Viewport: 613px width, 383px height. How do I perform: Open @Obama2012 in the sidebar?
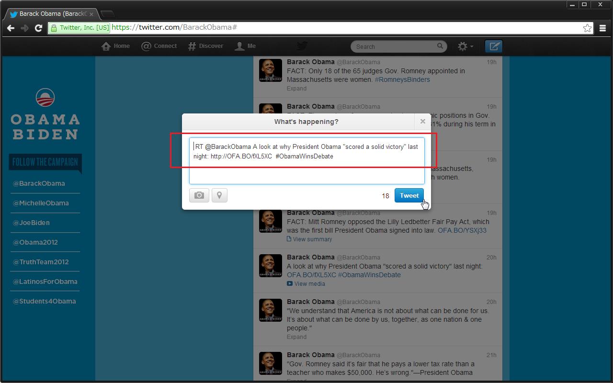pos(35,242)
